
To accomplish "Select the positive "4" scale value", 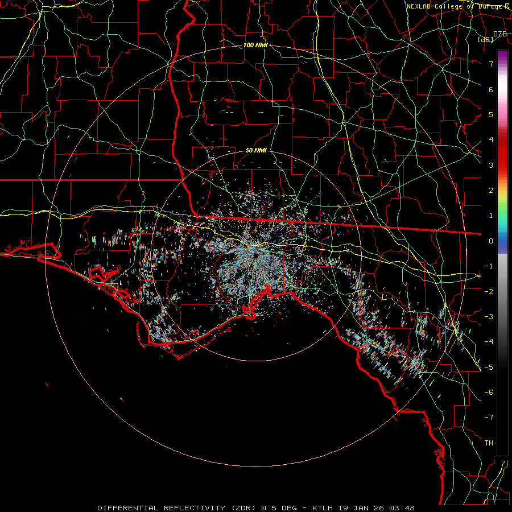I will pyautogui.click(x=491, y=140).
